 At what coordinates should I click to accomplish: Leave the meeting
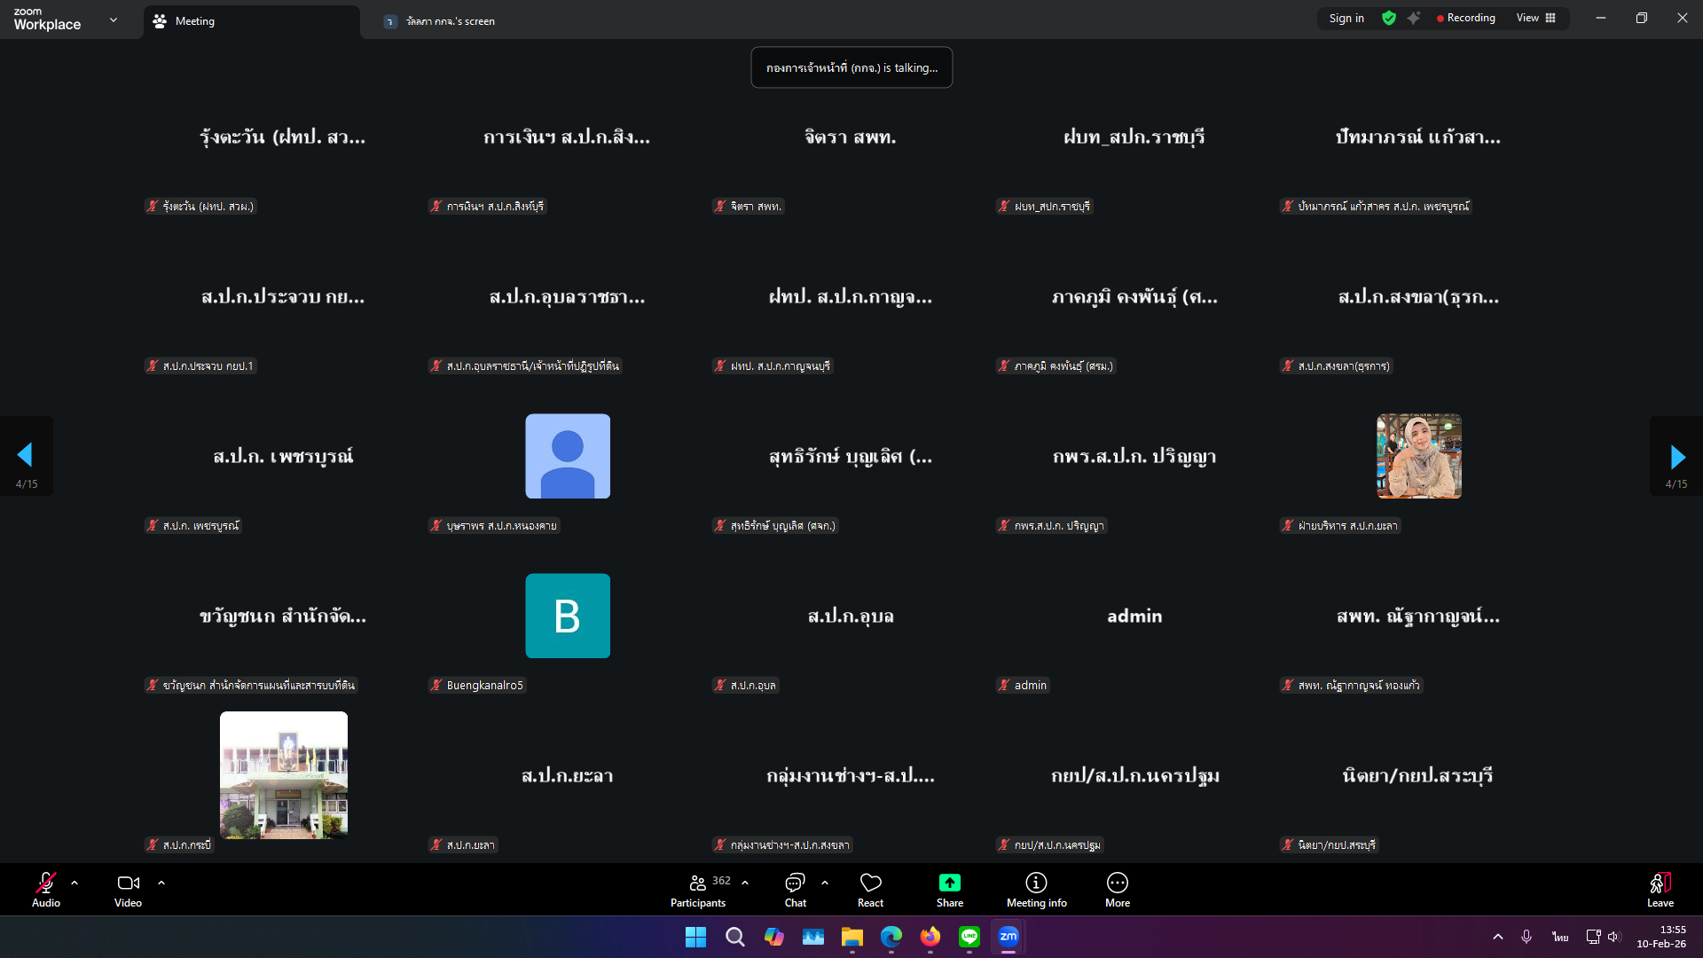[x=1660, y=889]
